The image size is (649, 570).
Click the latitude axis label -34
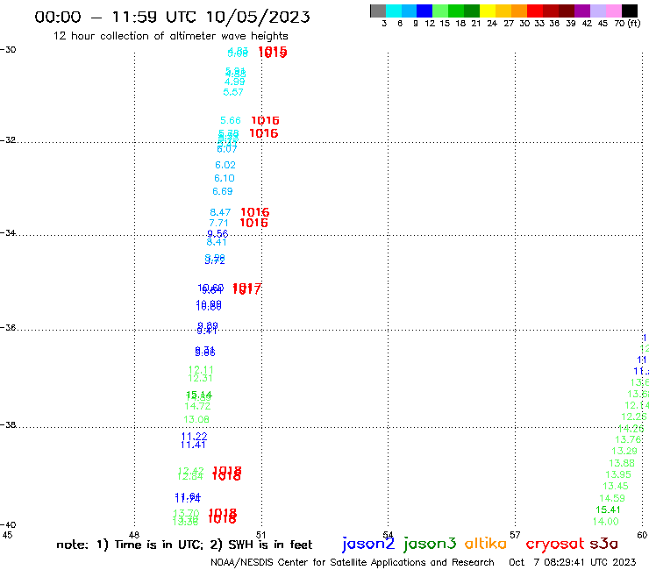(x=8, y=232)
